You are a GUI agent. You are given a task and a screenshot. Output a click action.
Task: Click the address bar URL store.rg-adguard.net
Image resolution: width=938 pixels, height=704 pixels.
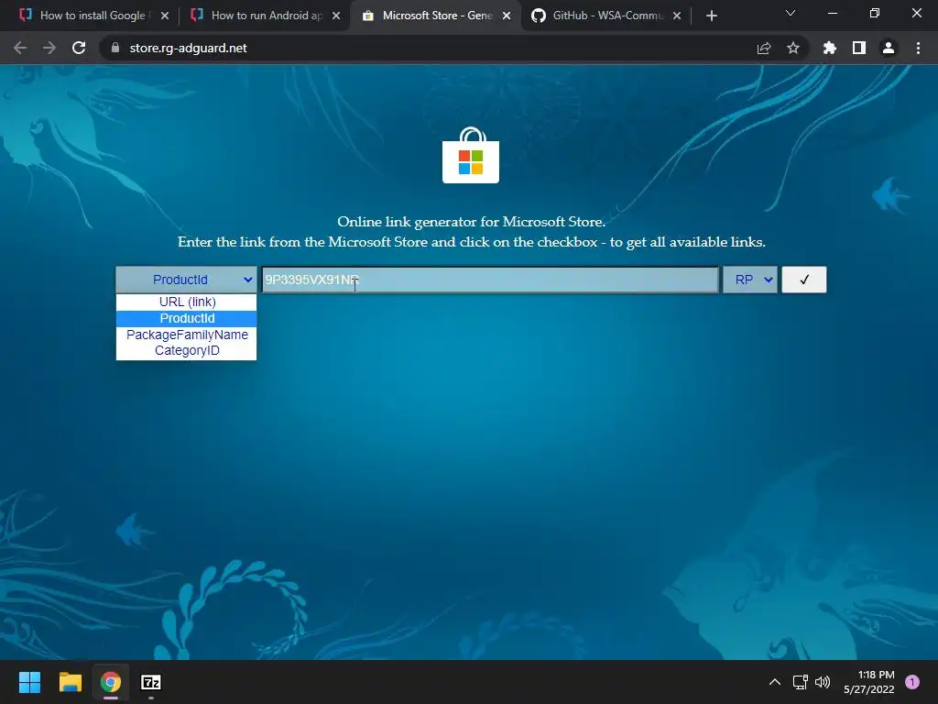[188, 48]
